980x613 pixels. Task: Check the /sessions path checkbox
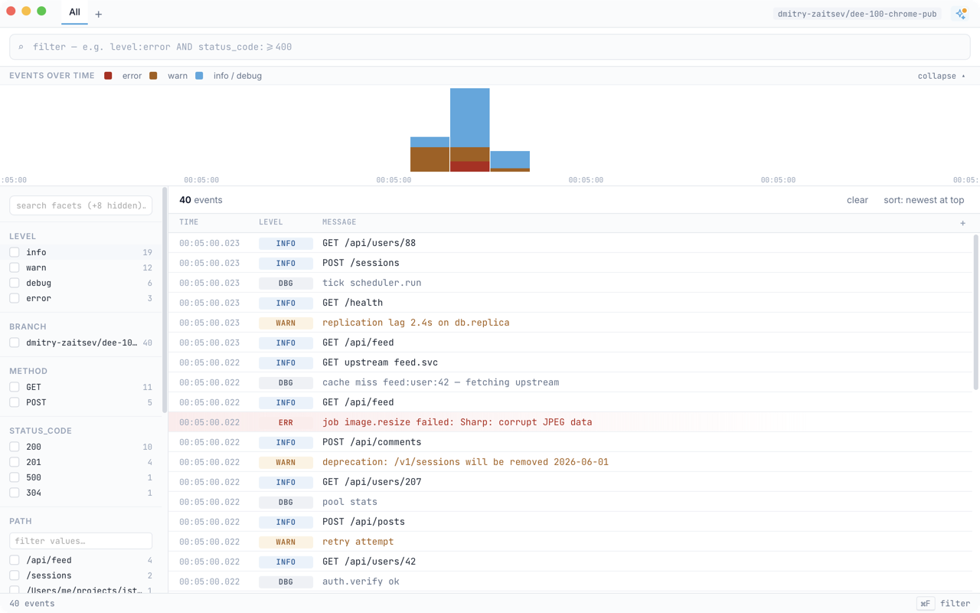click(15, 575)
